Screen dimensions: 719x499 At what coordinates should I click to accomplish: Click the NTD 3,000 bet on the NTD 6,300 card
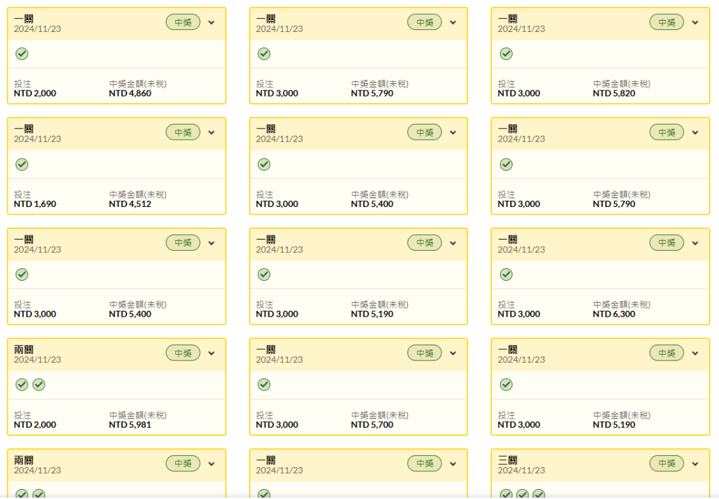[519, 314]
